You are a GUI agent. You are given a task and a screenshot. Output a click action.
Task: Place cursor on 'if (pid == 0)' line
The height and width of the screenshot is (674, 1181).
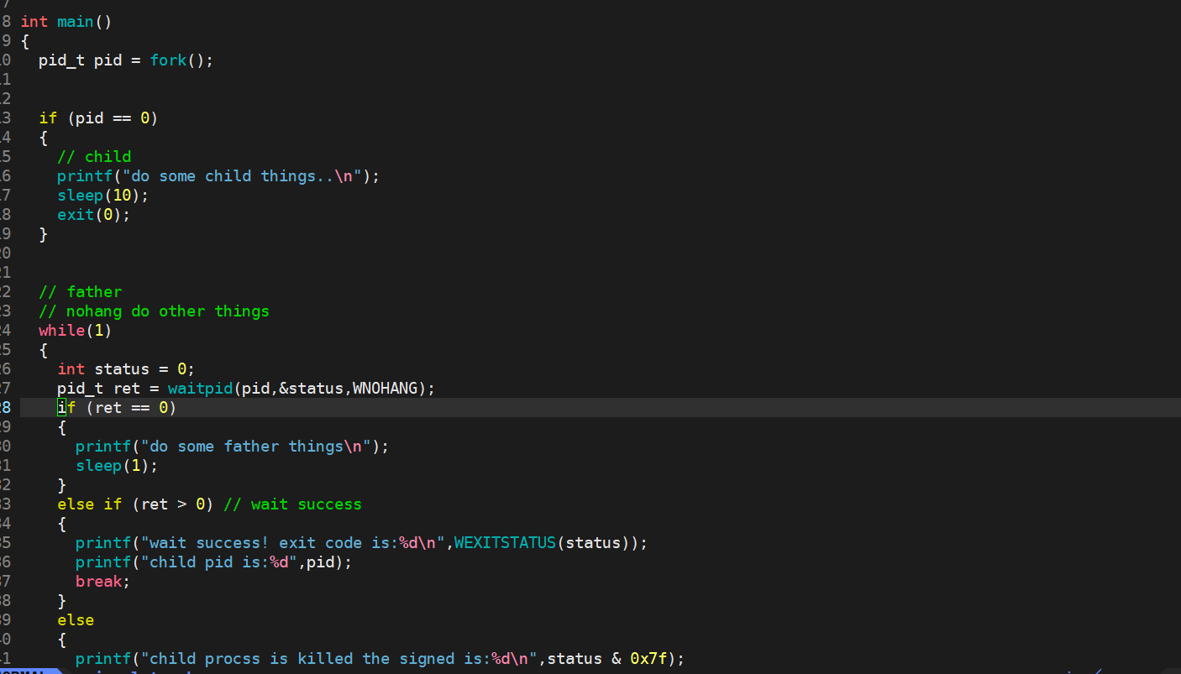98,118
